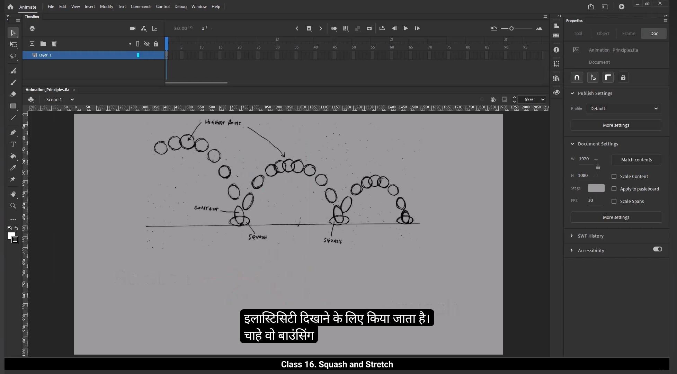This screenshot has width=677, height=374.
Task: Select the Paint Bucket tool
Action: [x=13, y=156]
